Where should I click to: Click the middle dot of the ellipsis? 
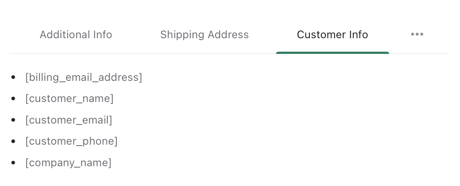tap(417, 35)
